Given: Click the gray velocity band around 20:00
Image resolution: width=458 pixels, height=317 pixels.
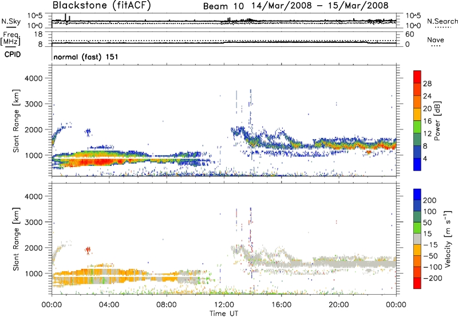Looking at the screenshot, I should pyautogui.click(x=339, y=264).
